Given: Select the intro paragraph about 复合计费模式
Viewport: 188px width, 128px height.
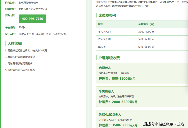Looking at the screenshot, I should 142,4.
